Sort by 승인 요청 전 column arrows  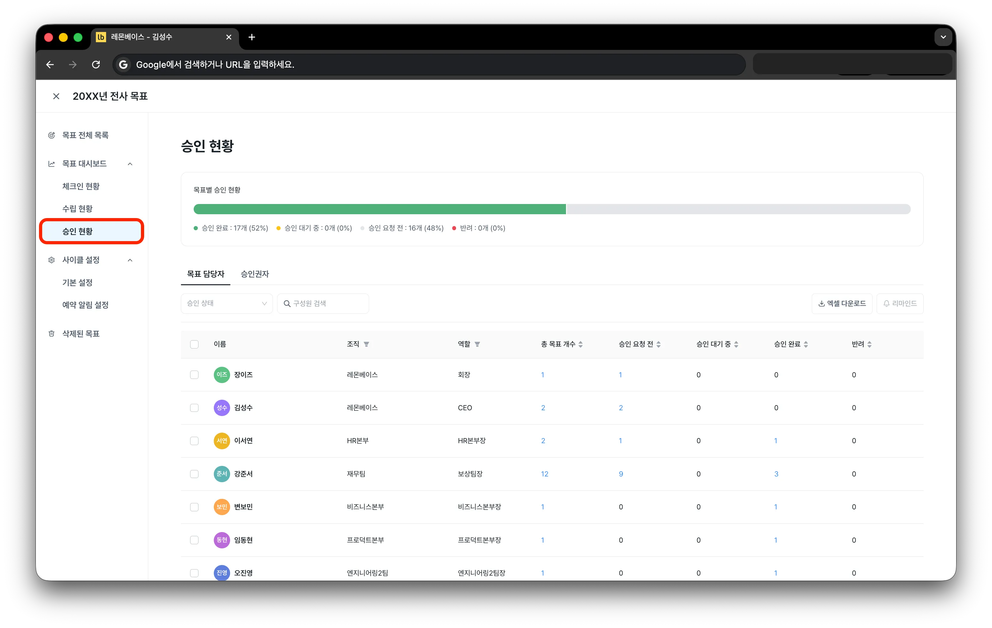click(658, 344)
